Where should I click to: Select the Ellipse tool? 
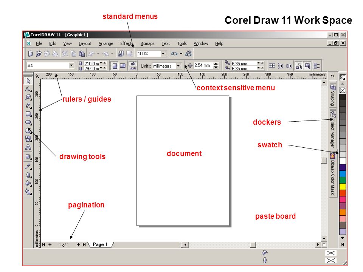(28, 122)
